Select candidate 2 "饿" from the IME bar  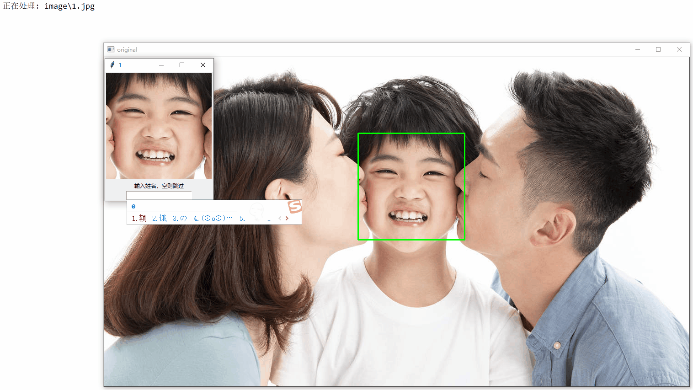pyautogui.click(x=159, y=218)
